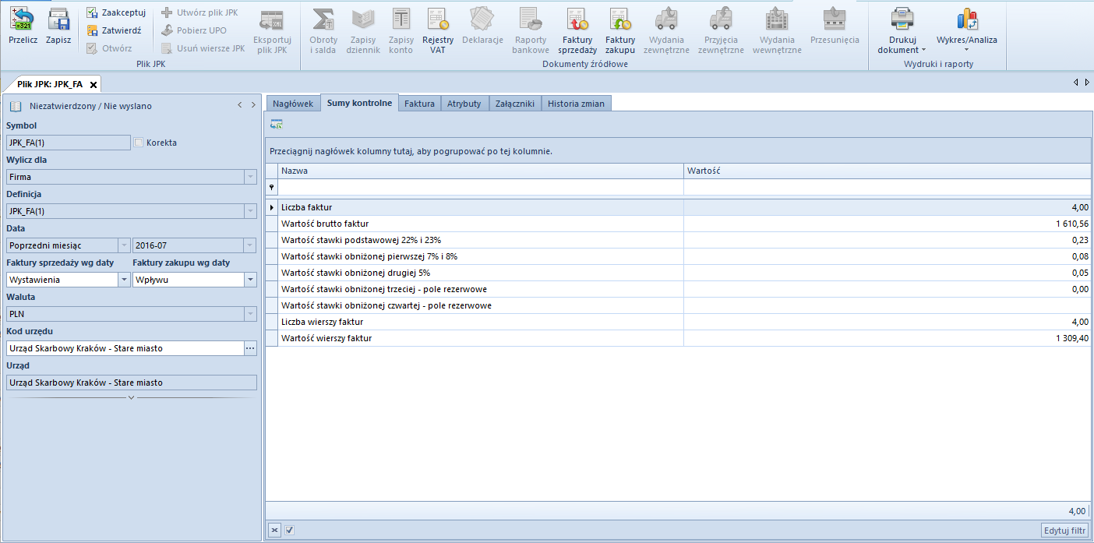Click the Eksportuj plik JPK icon
Image resolution: width=1094 pixels, height=543 pixels.
272,31
